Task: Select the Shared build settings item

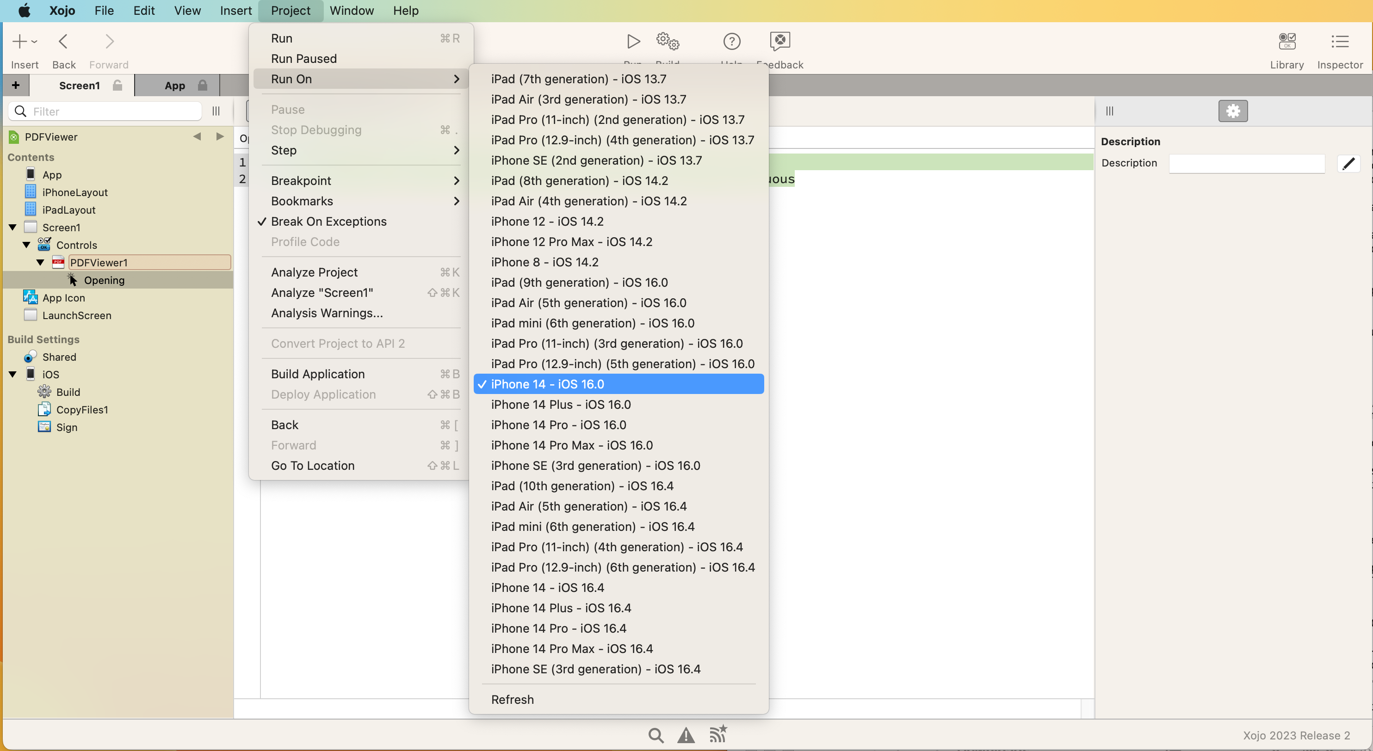Action: (x=59, y=357)
